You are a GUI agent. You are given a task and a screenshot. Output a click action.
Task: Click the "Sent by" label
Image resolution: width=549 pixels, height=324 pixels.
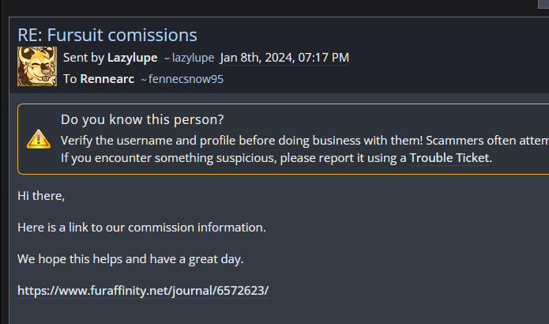pos(83,58)
